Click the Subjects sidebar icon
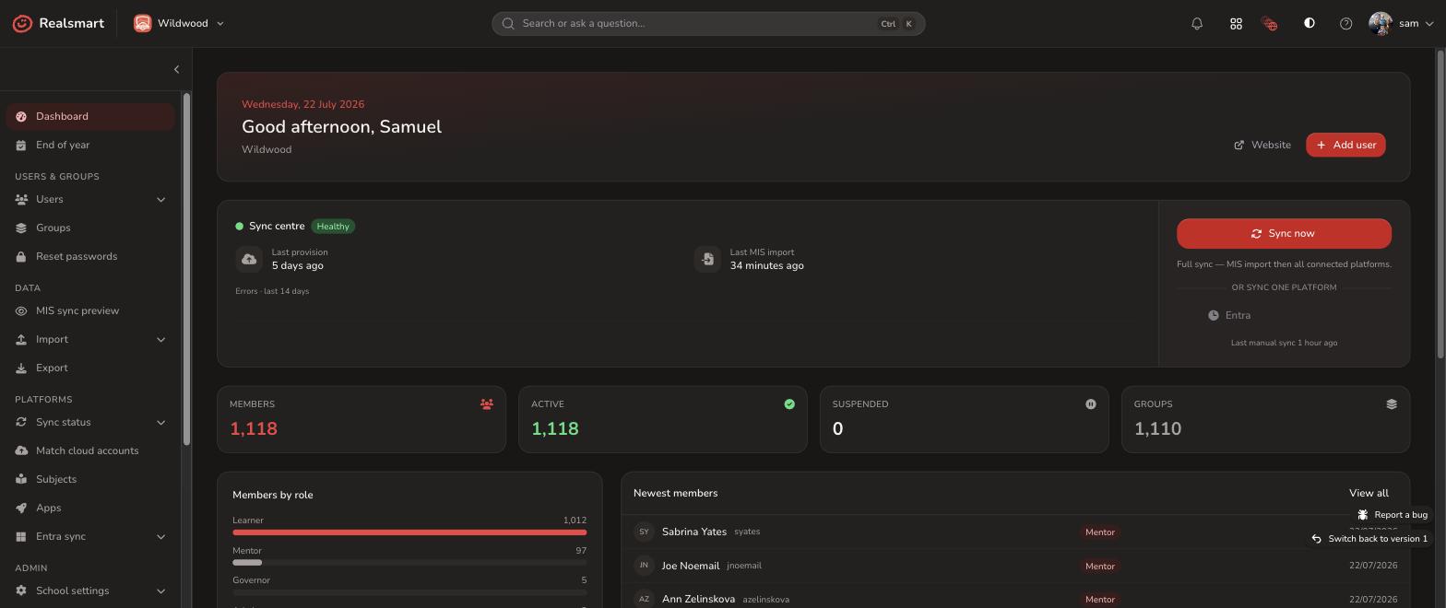Image resolution: width=1446 pixels, height=608 pixels. [21, 479]
